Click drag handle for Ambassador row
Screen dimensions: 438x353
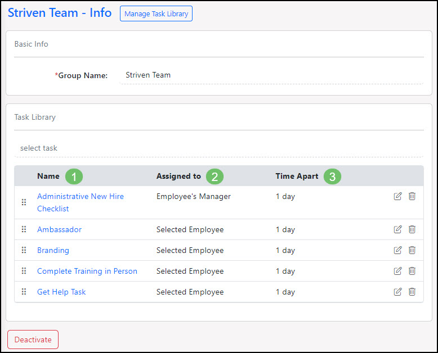[x=24, y=229]
